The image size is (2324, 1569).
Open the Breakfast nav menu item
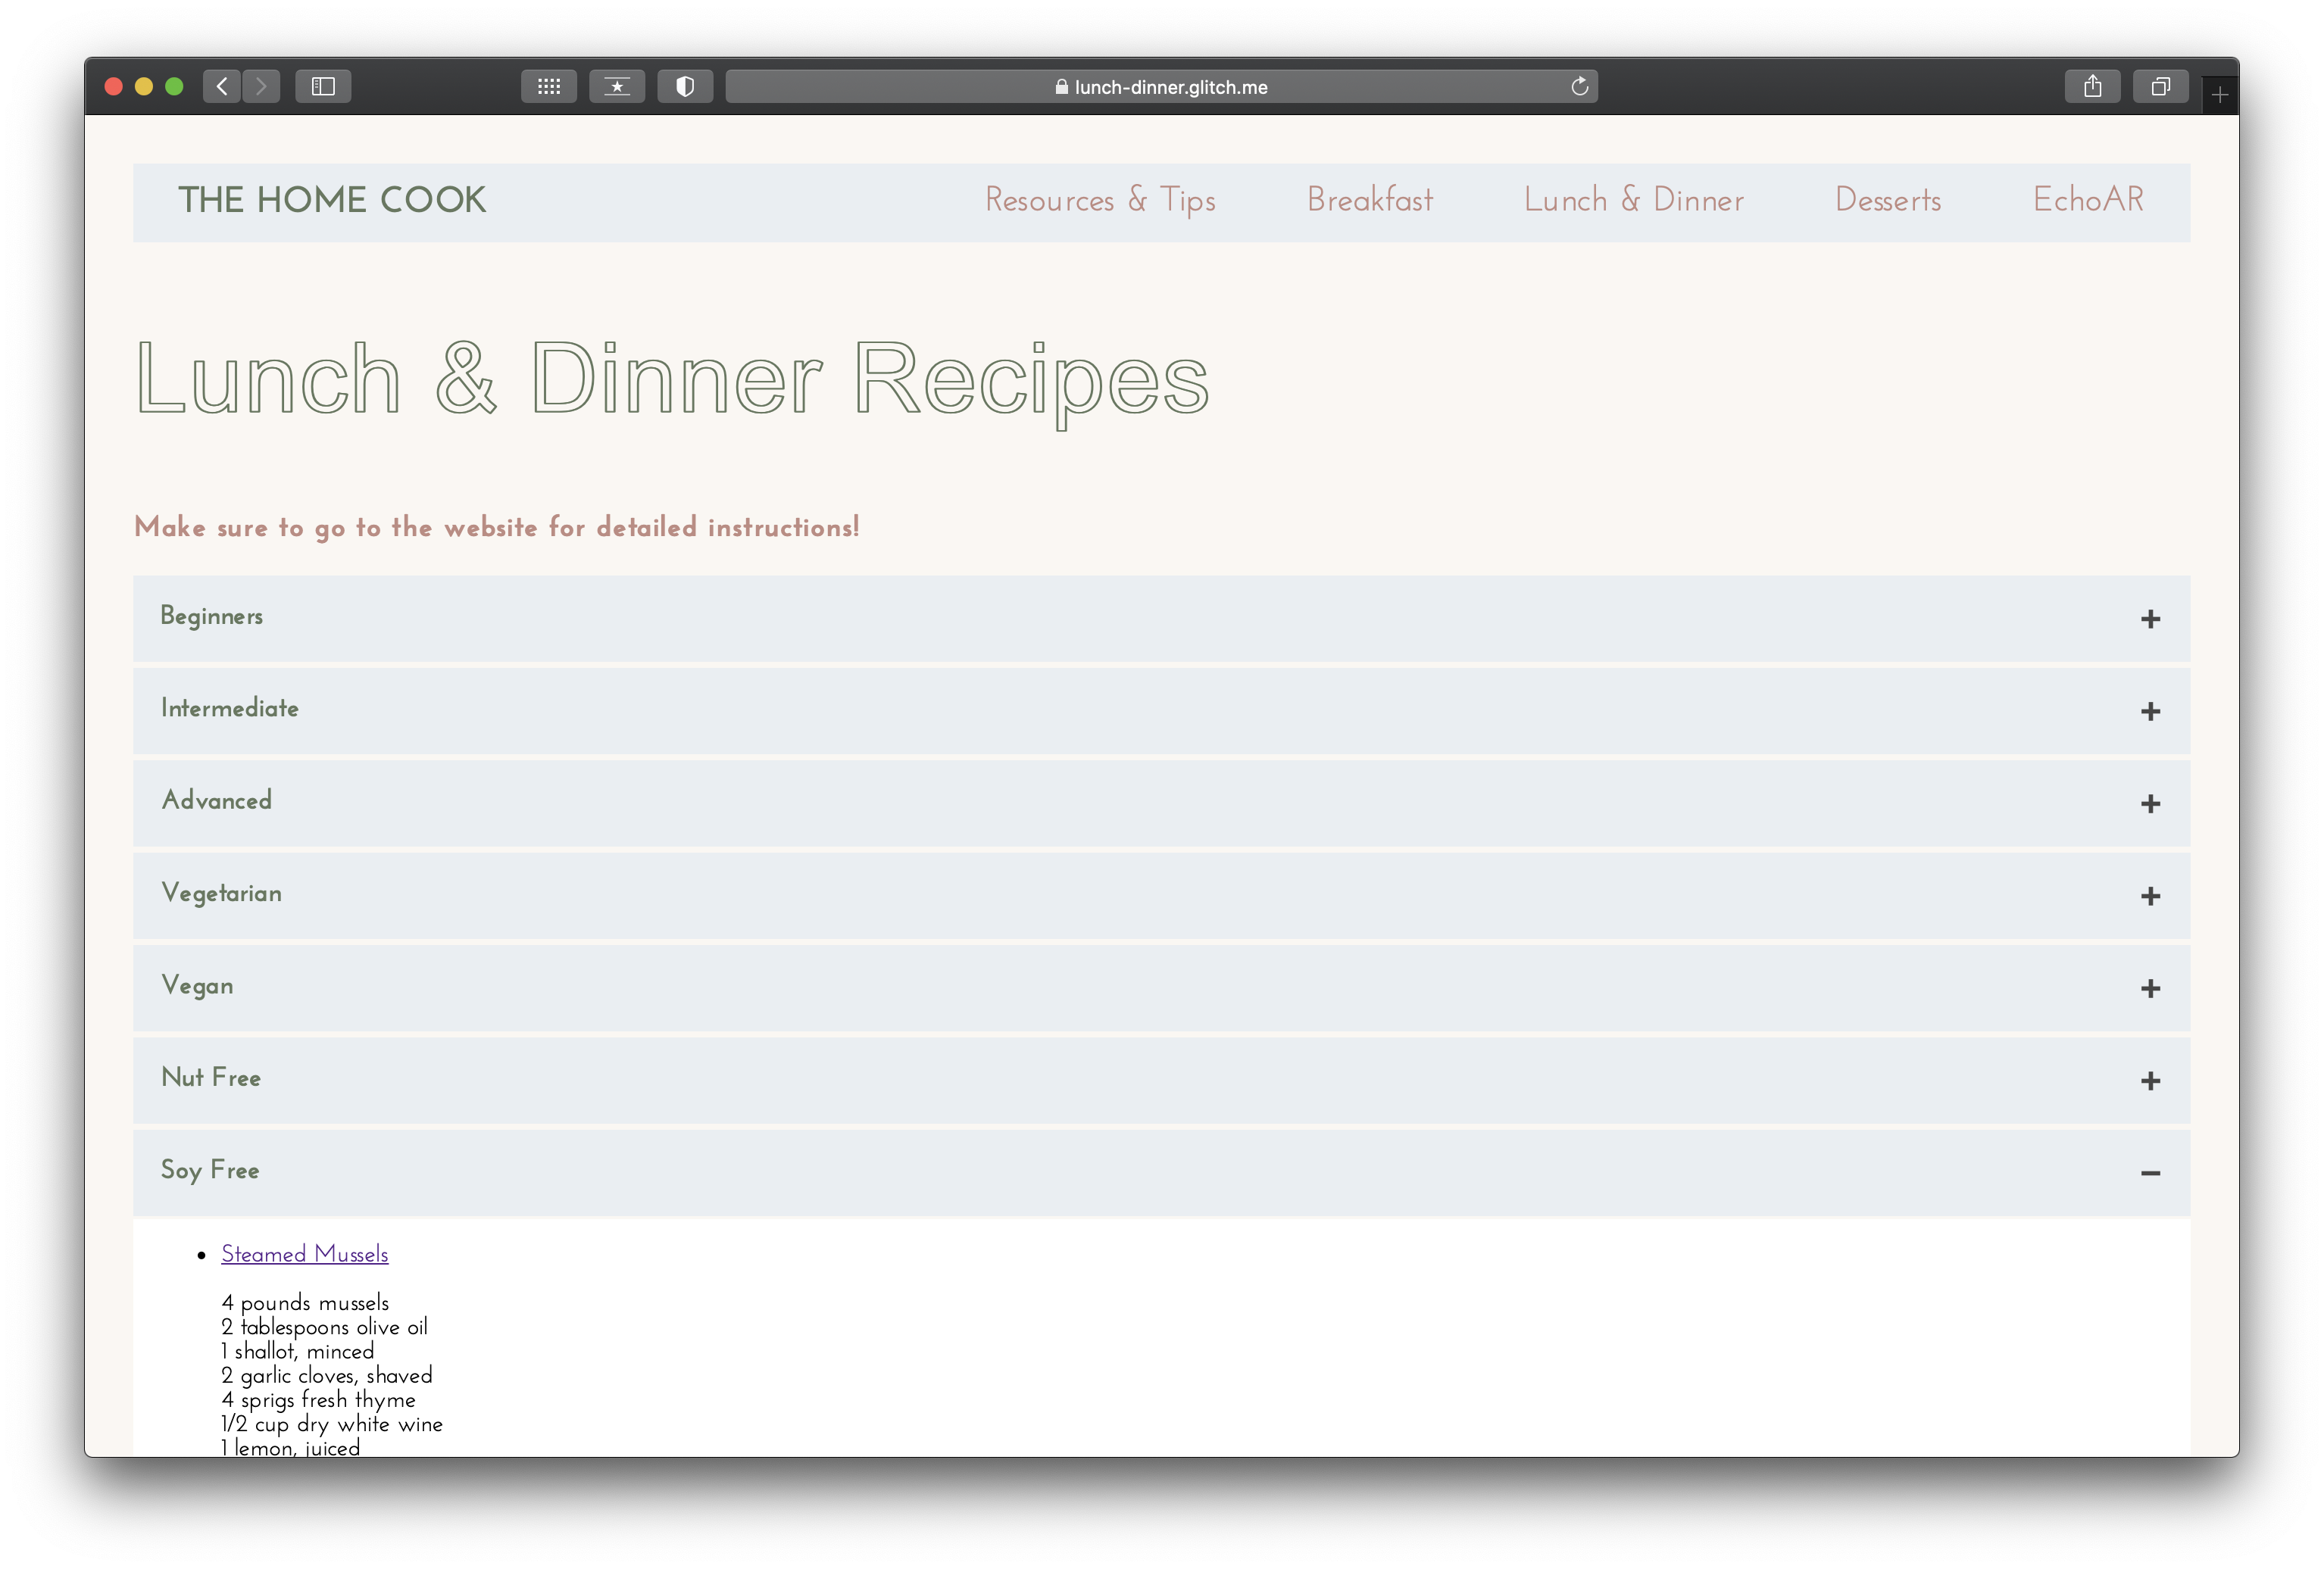(1369, 200)
